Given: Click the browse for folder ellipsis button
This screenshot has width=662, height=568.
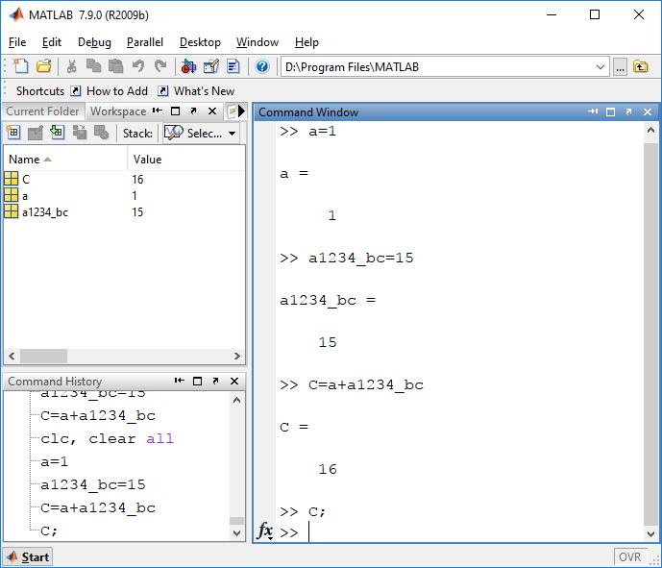Looking at the screenshot, I should (620, 67).
